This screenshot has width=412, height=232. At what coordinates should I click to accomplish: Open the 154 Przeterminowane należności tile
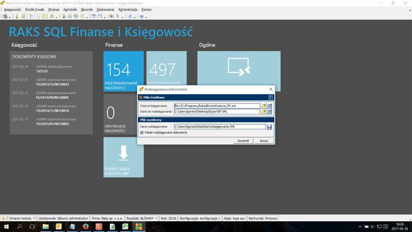(124, 71)
